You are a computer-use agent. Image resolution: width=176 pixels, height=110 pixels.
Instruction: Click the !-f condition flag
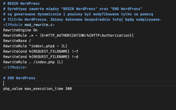click(x=75, y=51)
